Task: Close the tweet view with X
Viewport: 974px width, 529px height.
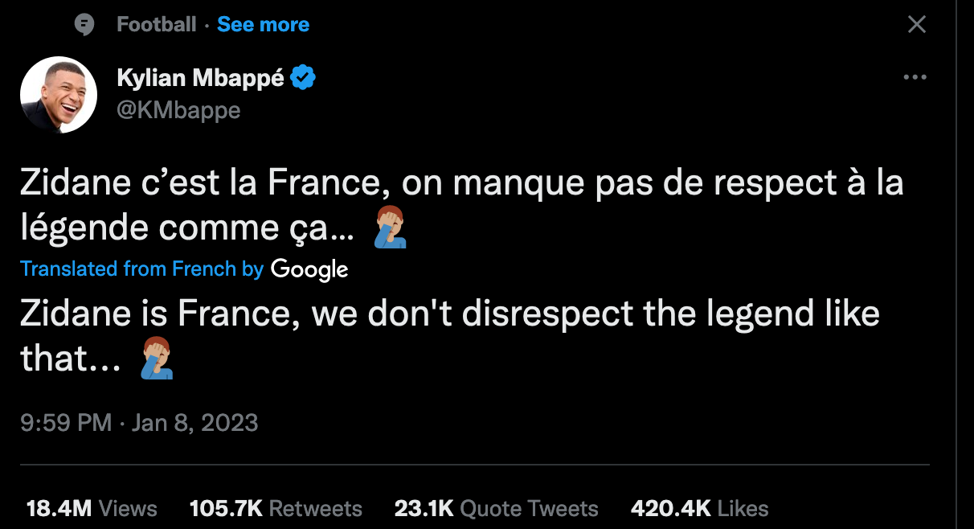Action: (916, 25)
